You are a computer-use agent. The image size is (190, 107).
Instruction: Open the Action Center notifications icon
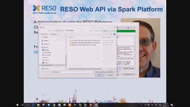click(172, 105)
